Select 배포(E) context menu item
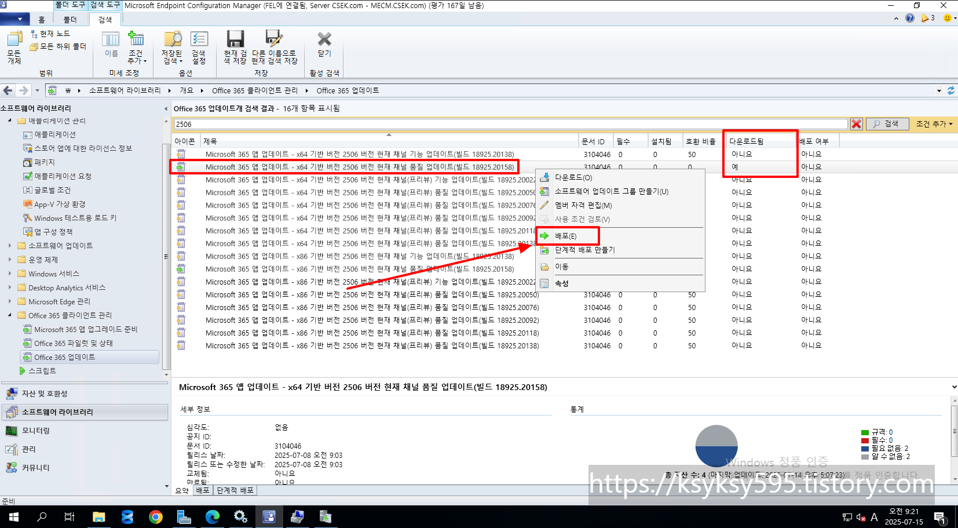This screenshot has width=958, height=528. (620, 236)
